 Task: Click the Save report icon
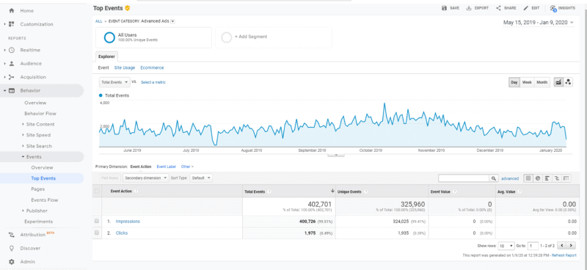click(444, 8)
